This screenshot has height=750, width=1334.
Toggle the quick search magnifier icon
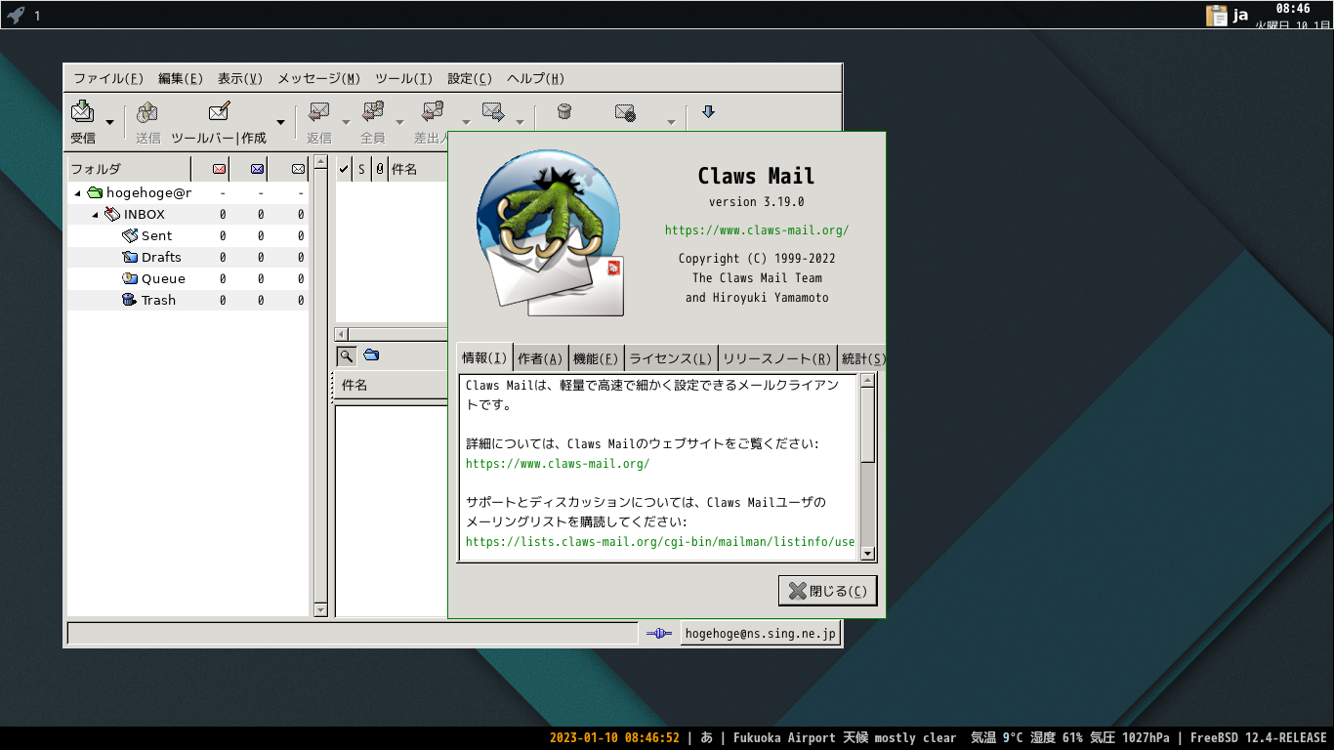pyautogui.click(x=346, y=355)
